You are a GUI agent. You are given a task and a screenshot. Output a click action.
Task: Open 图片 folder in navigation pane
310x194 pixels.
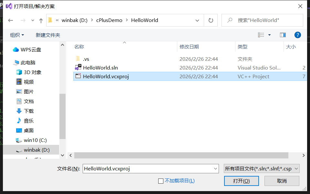point(29,92)
